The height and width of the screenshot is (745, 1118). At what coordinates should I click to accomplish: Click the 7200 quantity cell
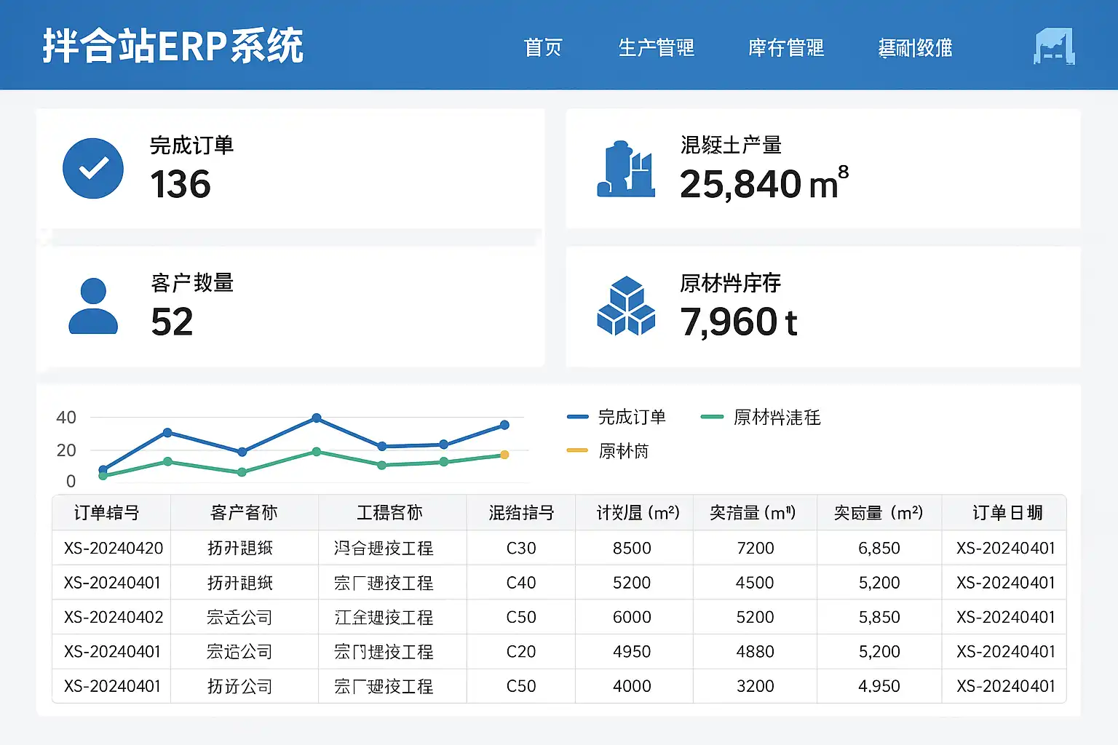755,548
